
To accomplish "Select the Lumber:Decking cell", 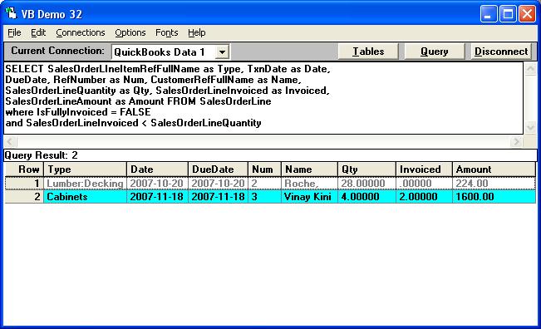I will point(86,183).
